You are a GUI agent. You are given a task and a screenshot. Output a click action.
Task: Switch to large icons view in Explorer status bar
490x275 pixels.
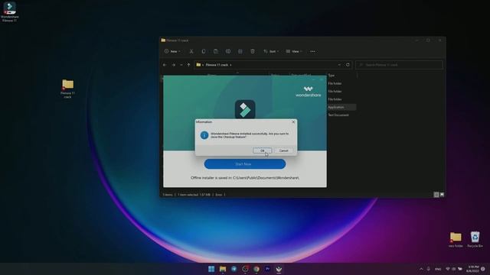coord(442,195)
